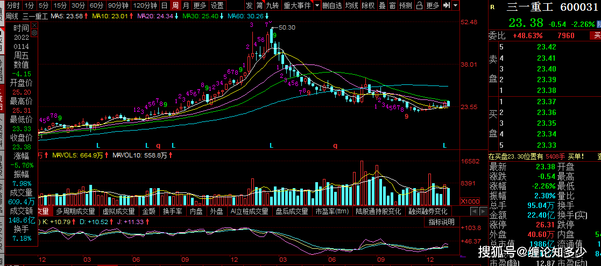Click the 发 toolbar button

click(249, 5)
